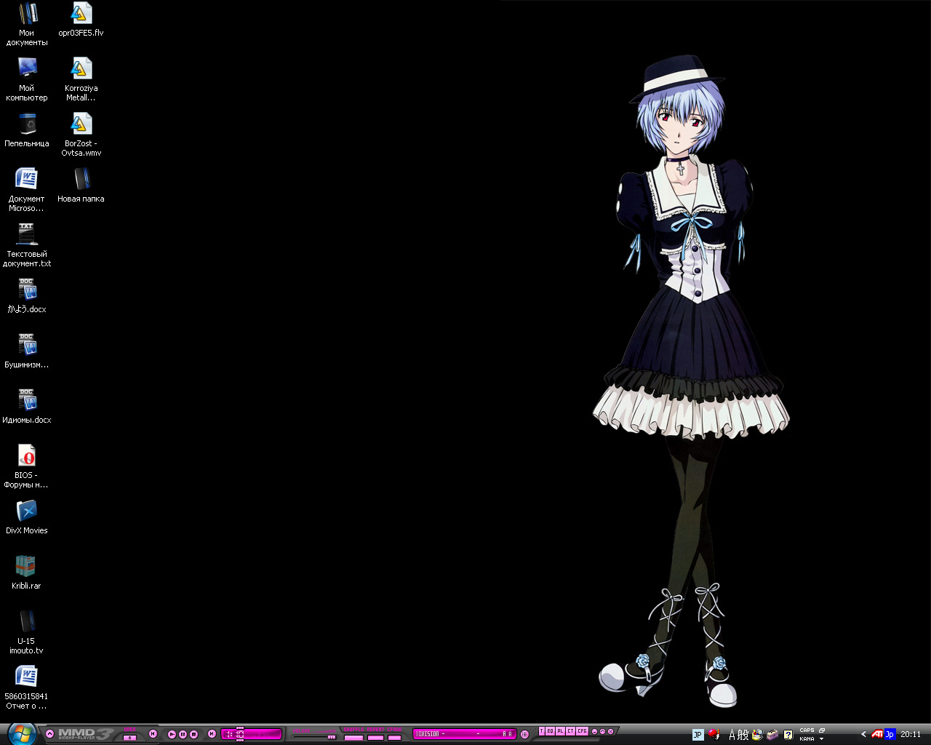Select the Korroziya Metall media file
The width and height of the screenshot is (931, 745).
(x=81, y=81)
